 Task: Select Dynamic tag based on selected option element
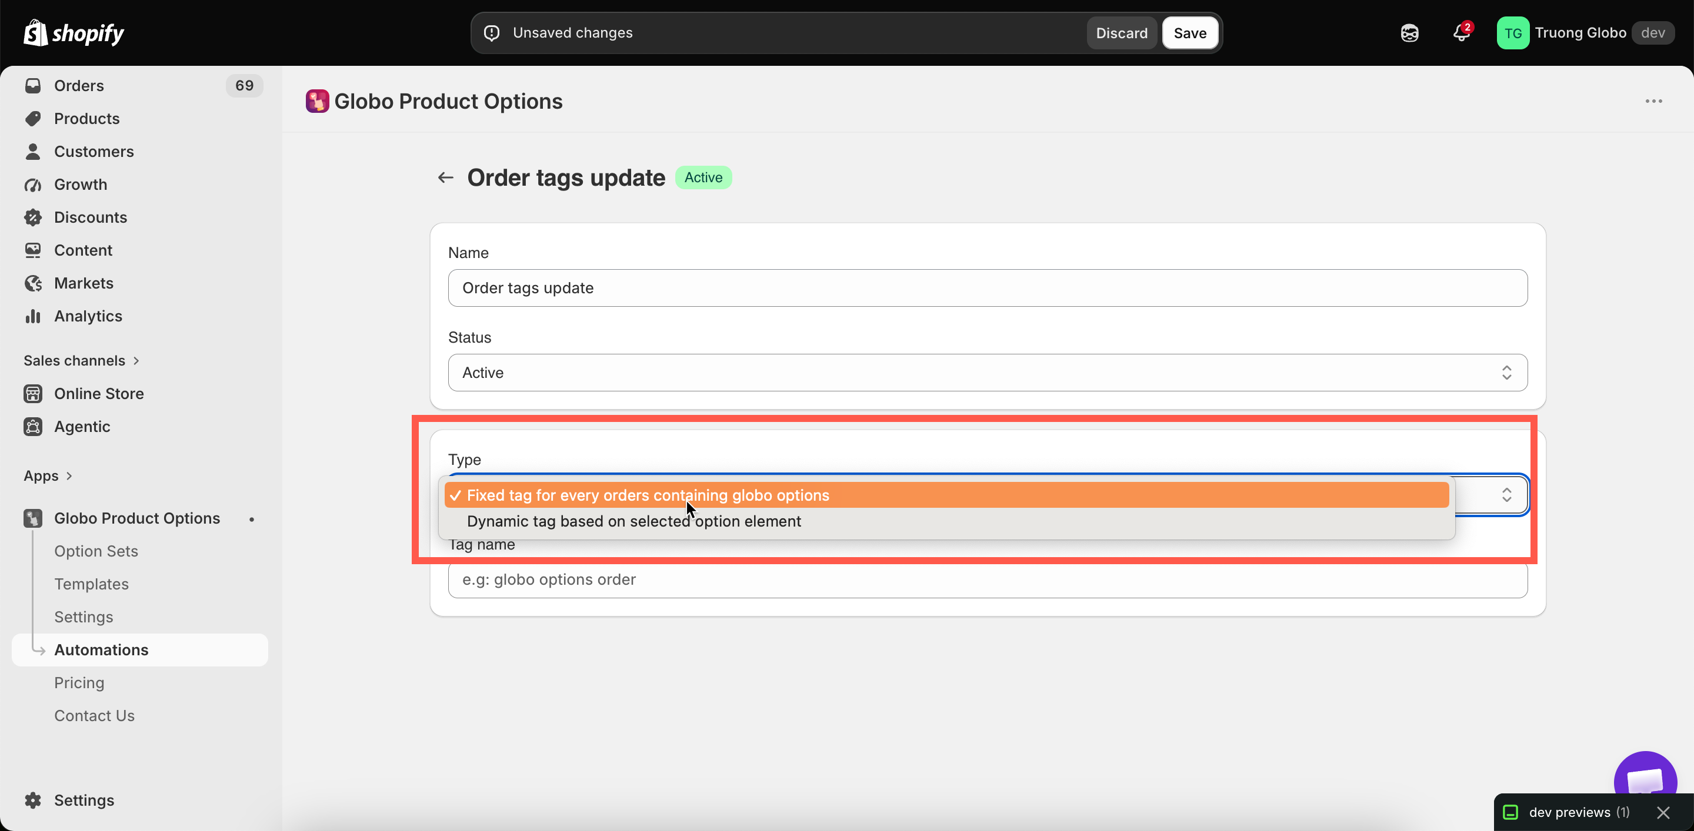coord(946,521)
